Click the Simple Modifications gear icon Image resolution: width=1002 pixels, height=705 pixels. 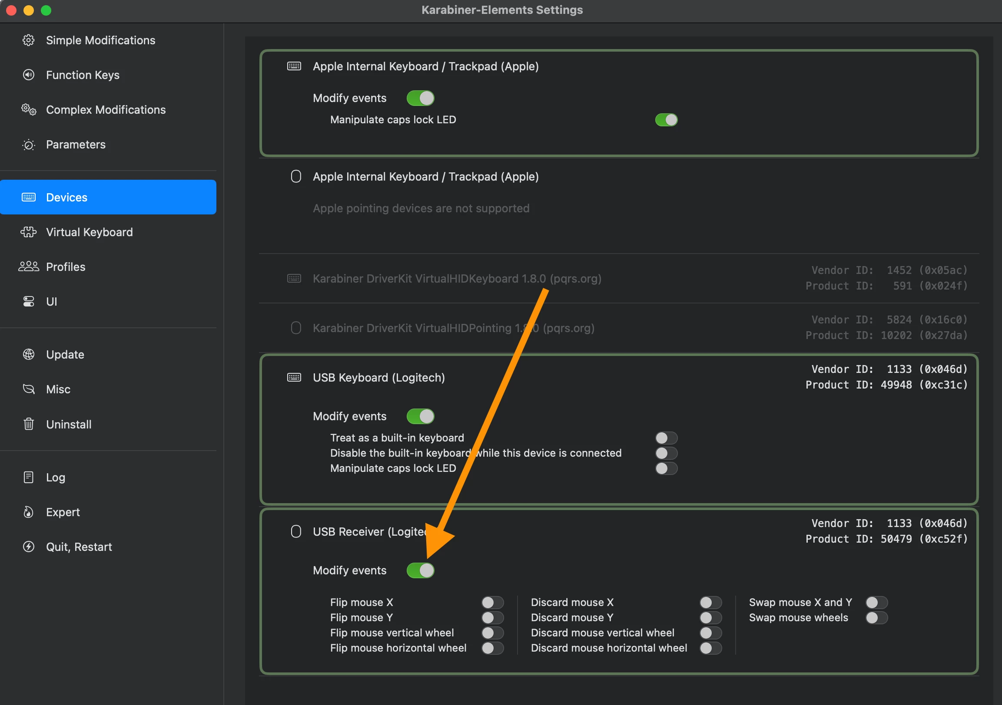point(28,40)
